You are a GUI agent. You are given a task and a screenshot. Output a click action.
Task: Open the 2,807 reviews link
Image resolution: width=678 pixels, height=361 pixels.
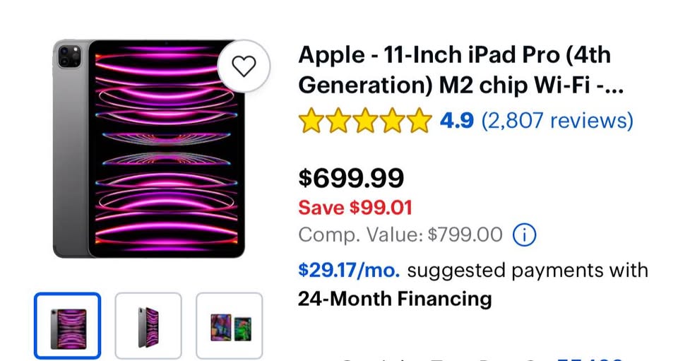557,121
